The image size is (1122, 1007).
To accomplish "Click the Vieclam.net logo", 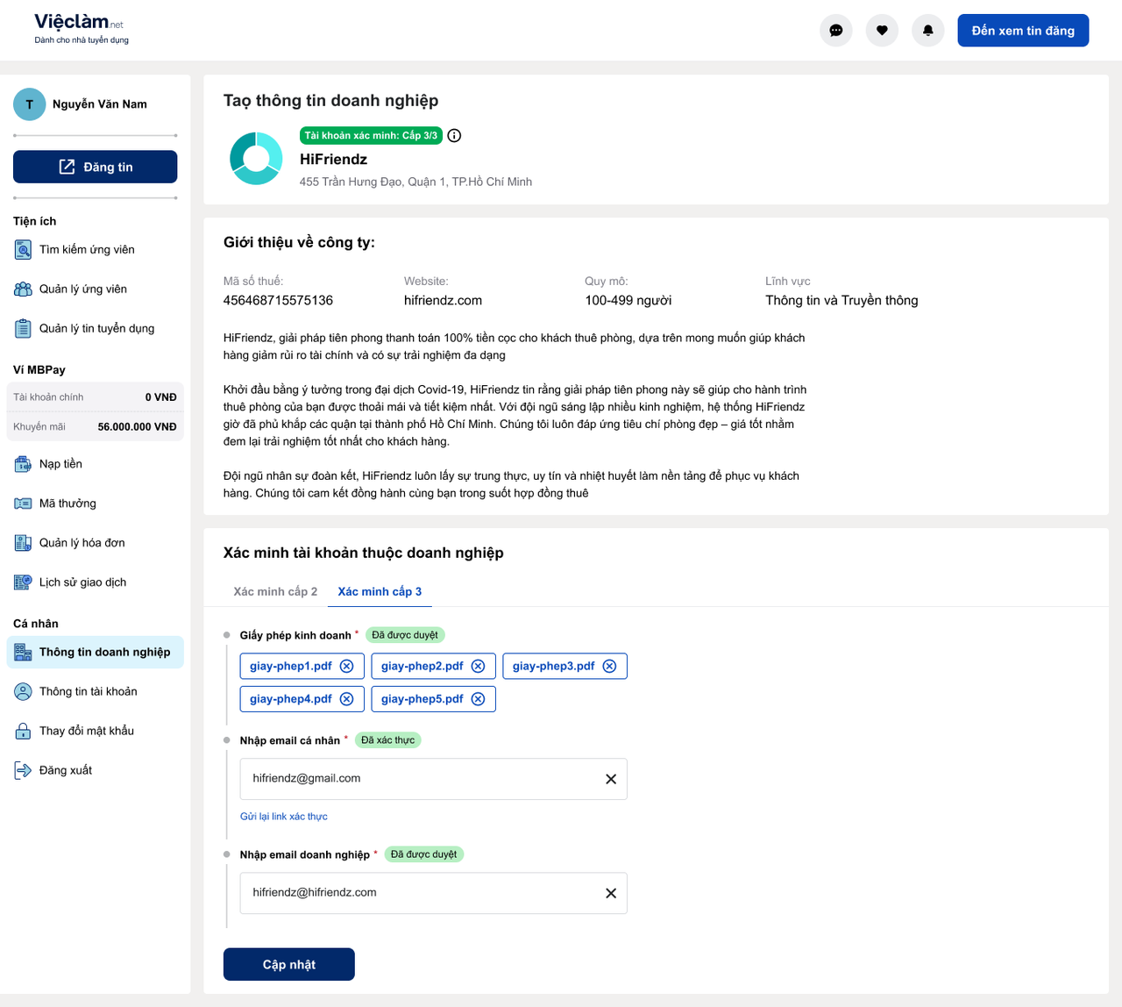I will 81,27.
